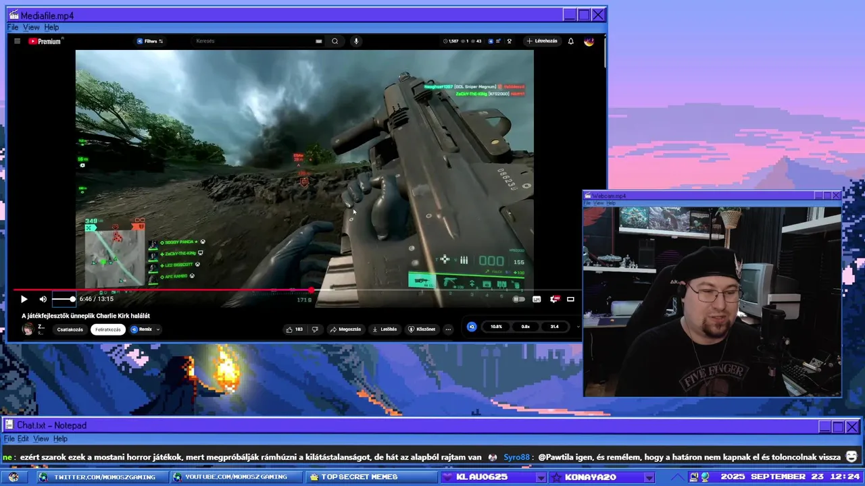Click the Köszönet thanks button
Screen dimensions: 865x486
pos(422,329)
